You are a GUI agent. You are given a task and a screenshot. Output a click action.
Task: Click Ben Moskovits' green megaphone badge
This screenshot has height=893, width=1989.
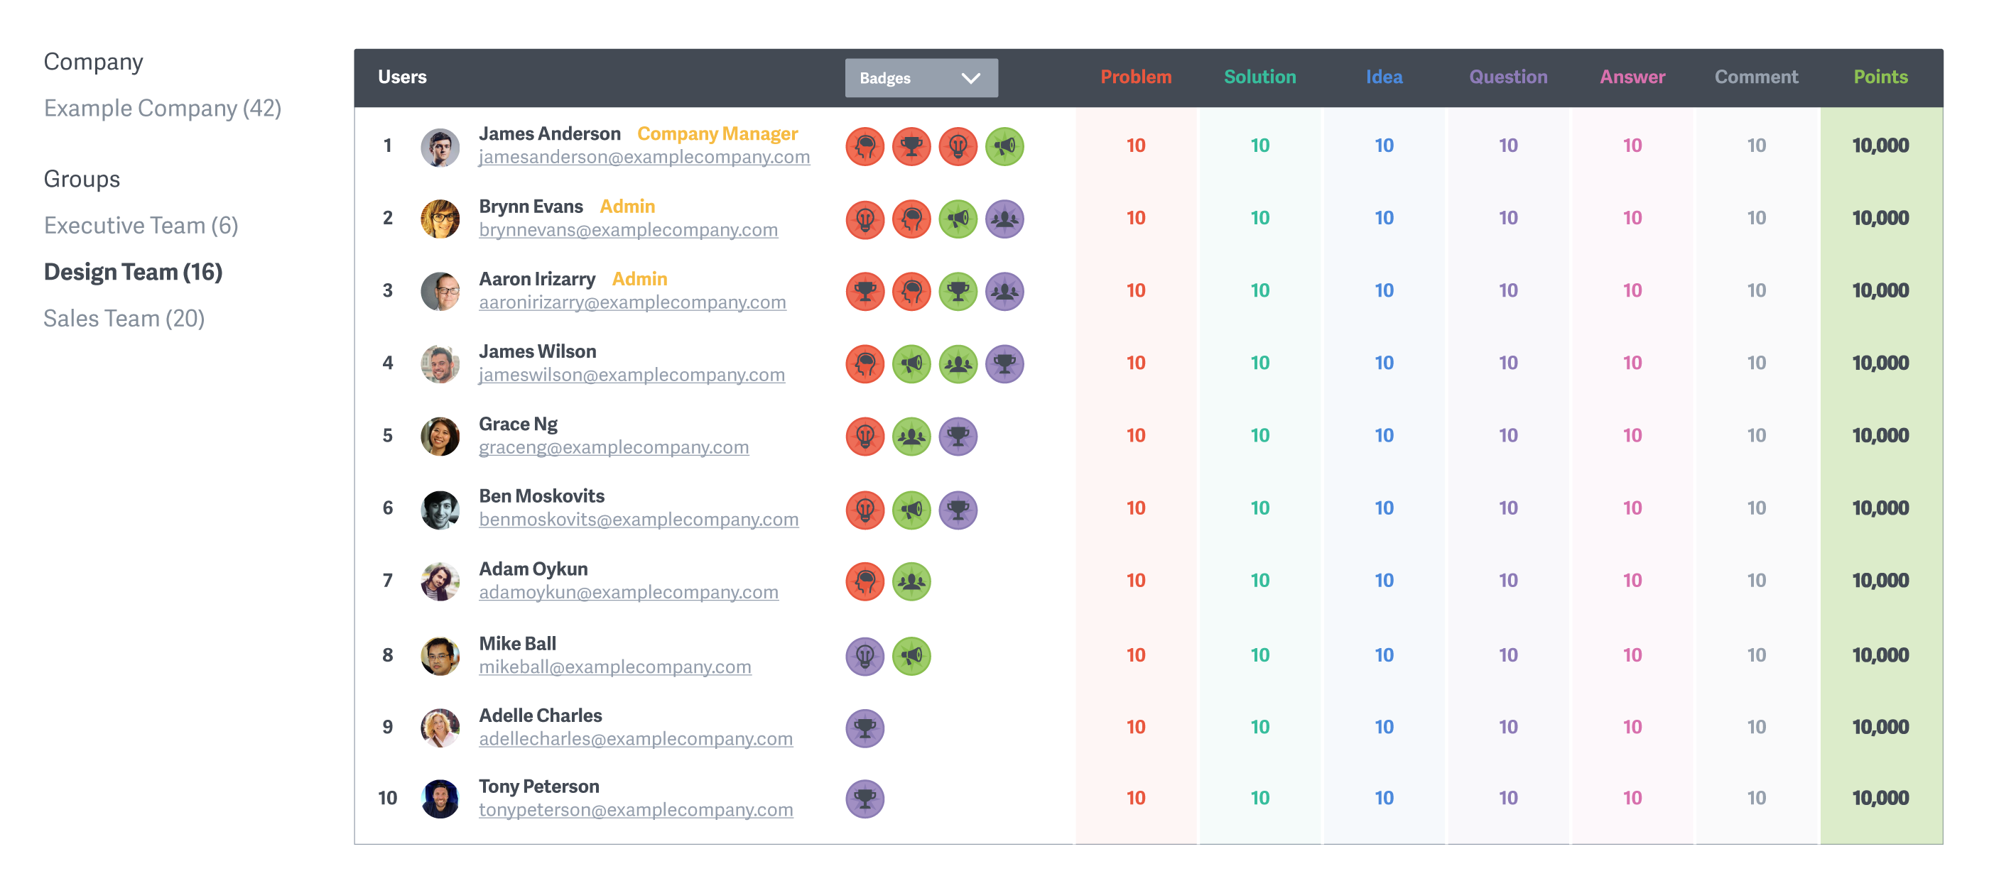point(911,509)
